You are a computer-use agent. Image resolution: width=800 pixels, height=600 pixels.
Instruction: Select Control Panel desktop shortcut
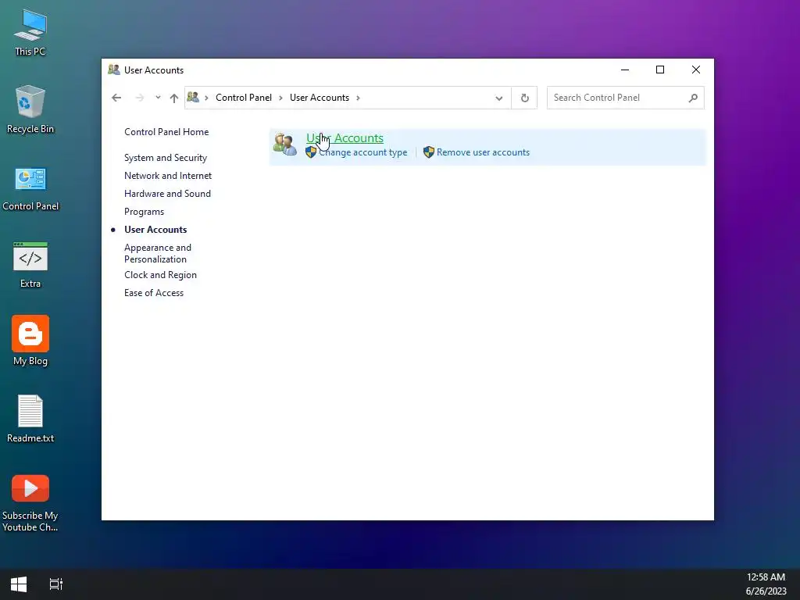[30, 187]
